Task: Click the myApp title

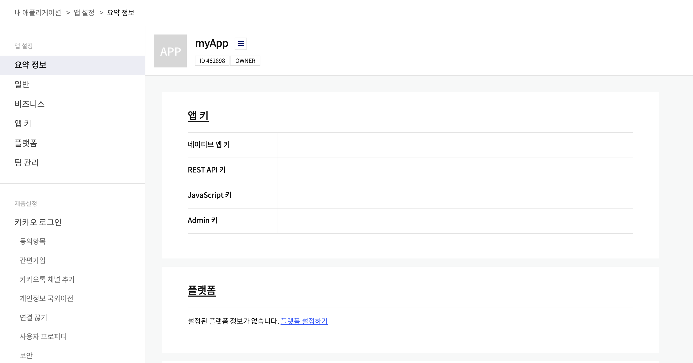Action: click(x=211, y=44)
